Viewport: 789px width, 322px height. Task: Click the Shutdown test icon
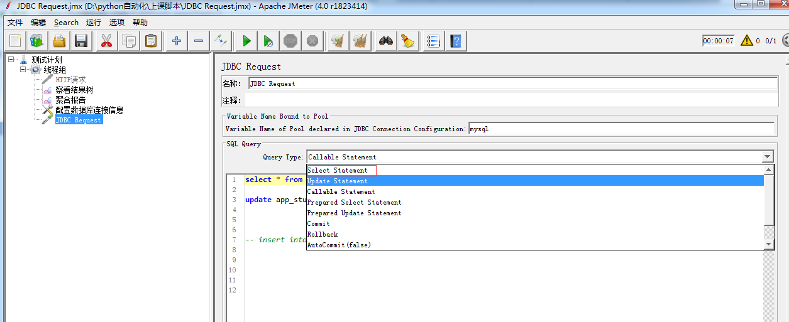[312, 41]
